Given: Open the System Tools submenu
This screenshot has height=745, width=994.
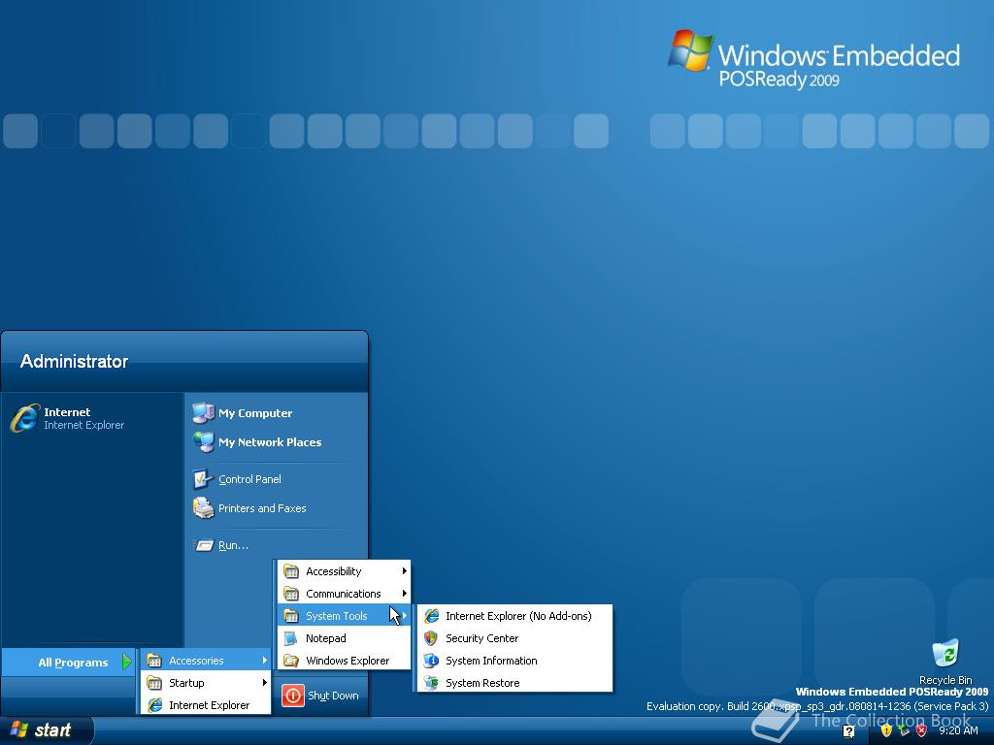Looking at the screenshot, I should point(345,616).
